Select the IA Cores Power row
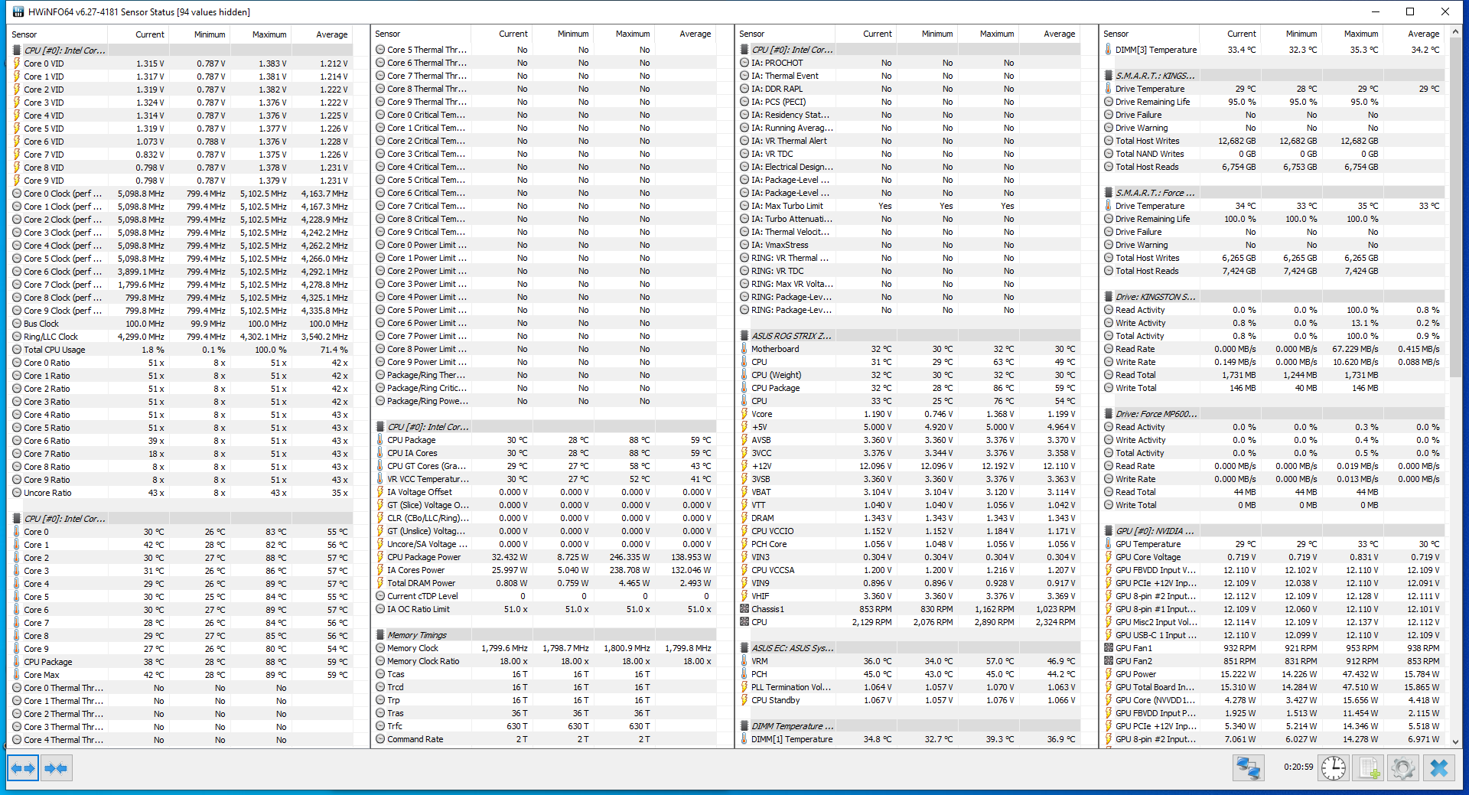Viewport: 1469px width, 795px height. (x=545, y=570)
